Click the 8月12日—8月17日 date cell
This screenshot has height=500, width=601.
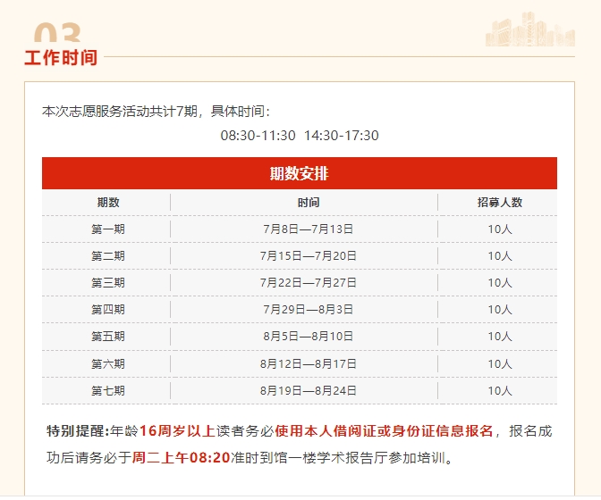pyautogui.click(x=308, y=364)
